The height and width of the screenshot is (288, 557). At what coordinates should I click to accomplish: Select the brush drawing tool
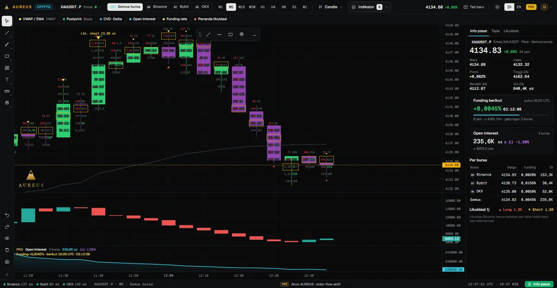7,45
